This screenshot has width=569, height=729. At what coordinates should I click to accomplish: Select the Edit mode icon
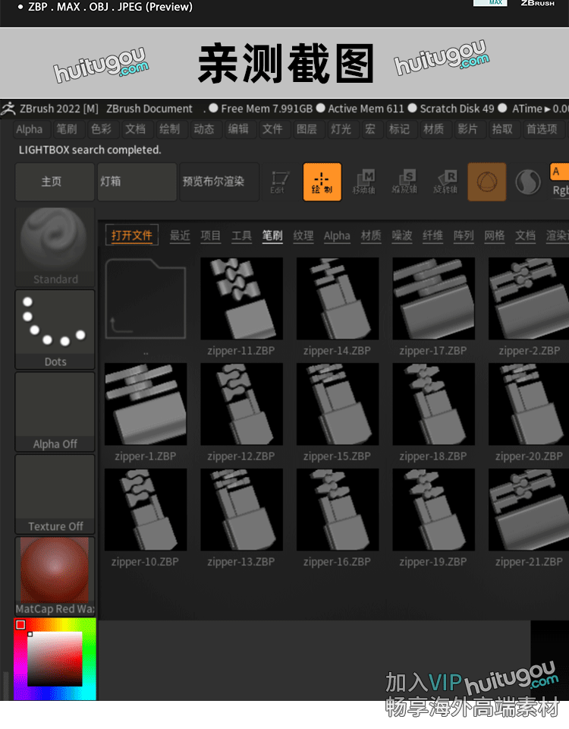pyautogui.click(x=278, y=181)
